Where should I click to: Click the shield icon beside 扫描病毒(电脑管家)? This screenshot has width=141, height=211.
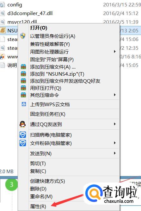23,135
